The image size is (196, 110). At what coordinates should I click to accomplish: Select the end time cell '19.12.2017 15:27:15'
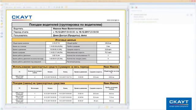(65, 77)
